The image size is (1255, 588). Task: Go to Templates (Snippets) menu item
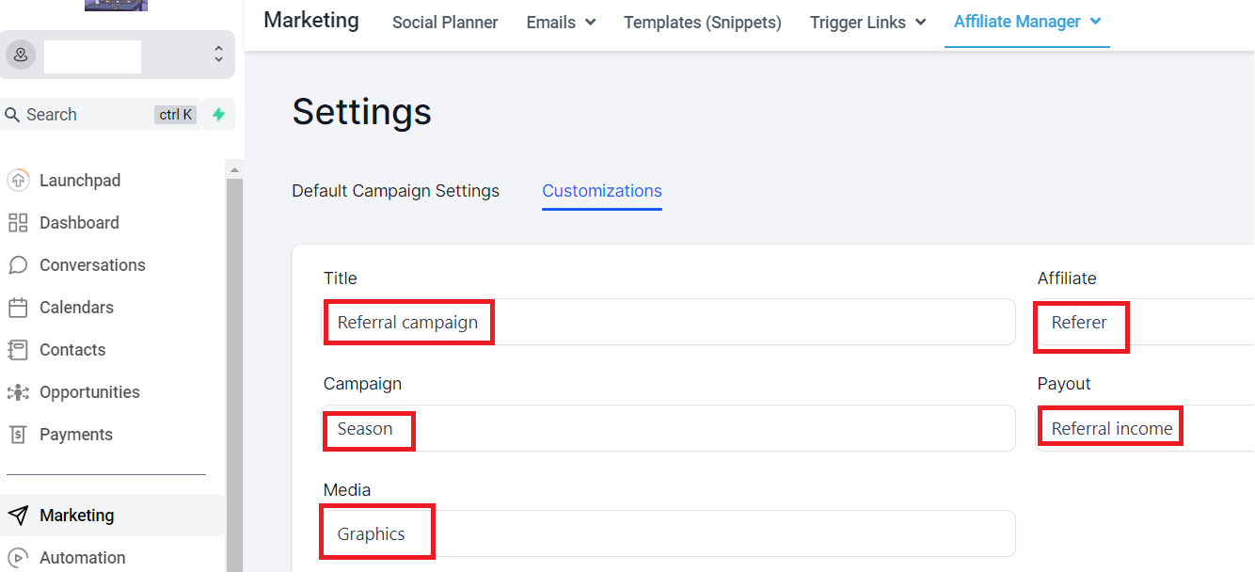(703, 22)
